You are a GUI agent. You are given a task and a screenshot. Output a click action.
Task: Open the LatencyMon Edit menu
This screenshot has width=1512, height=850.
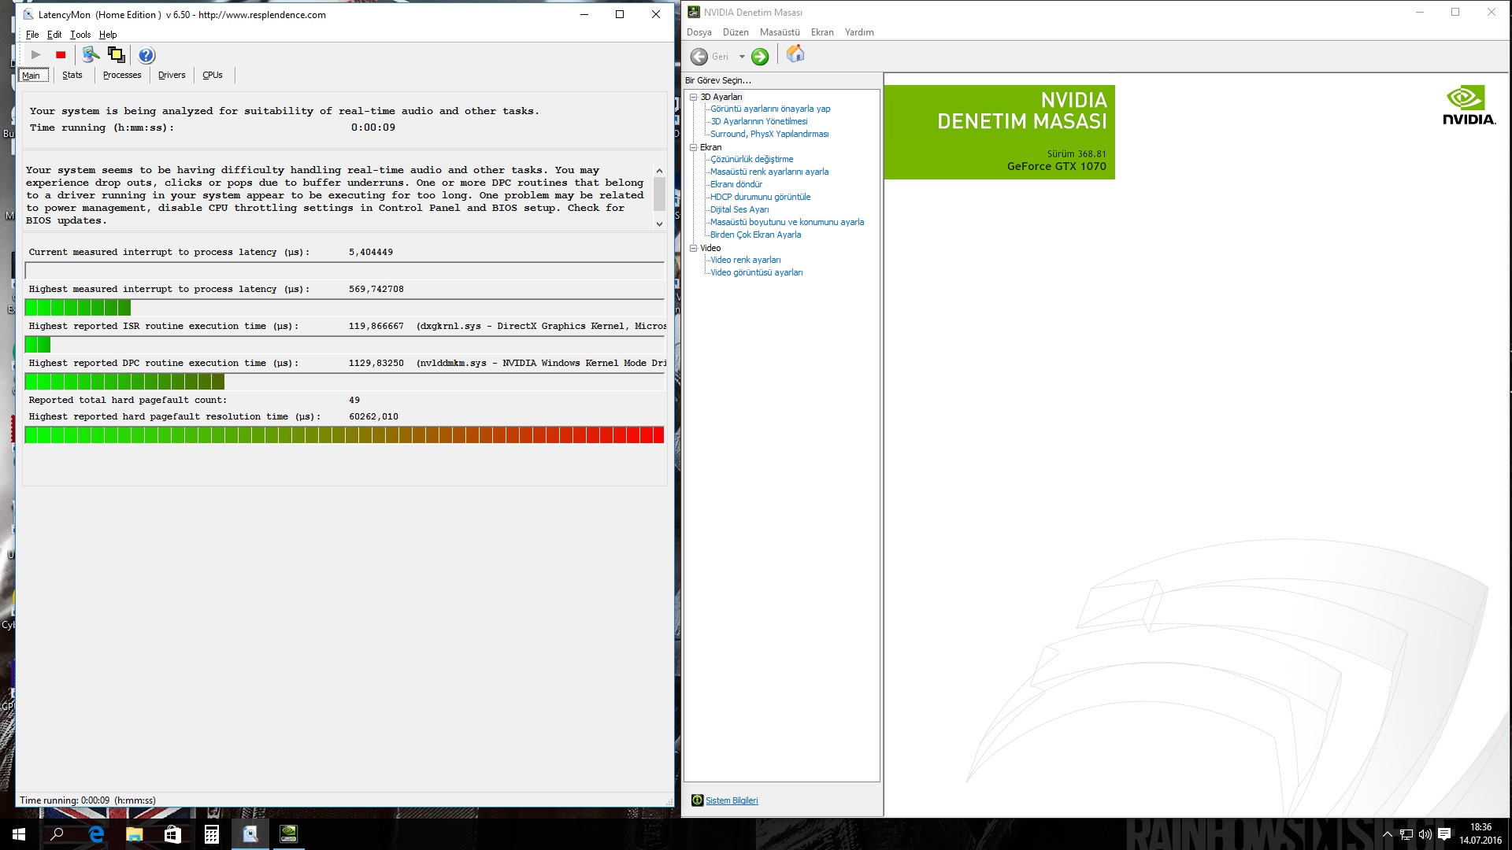tap(54, 35)
